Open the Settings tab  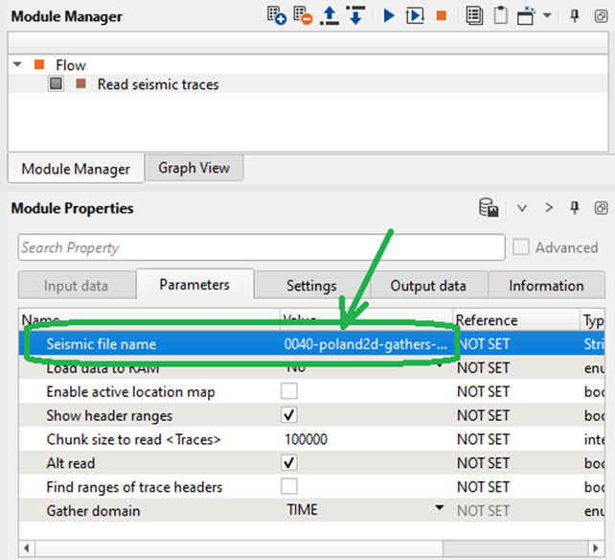click(311, 286)
